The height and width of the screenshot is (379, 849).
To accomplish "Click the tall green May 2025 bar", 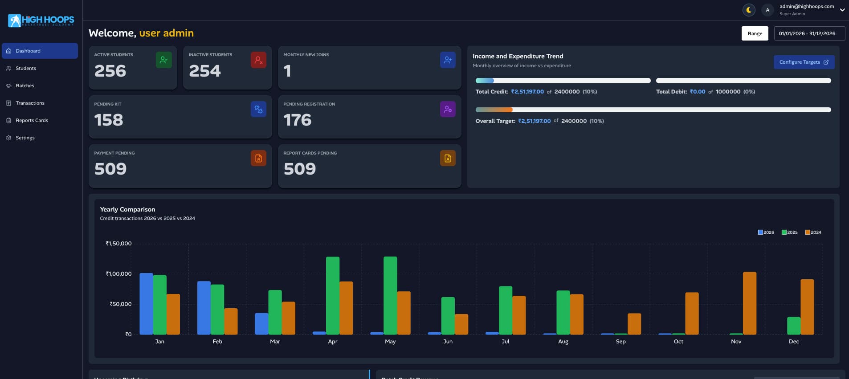I will (x=390, y=295).
